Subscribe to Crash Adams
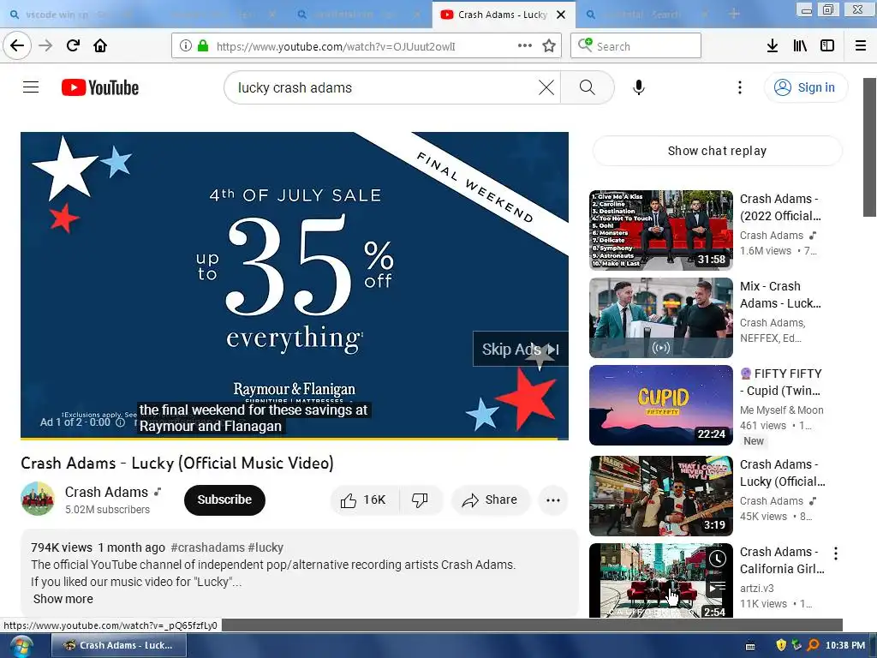 224,499
